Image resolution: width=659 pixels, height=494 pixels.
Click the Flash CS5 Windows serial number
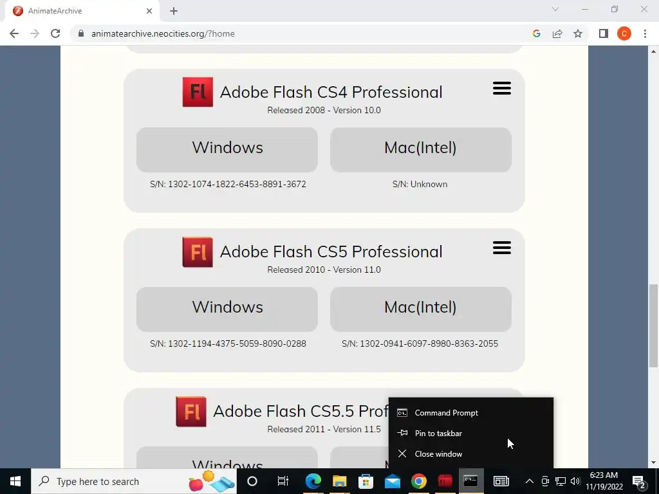(x=228, y=343)
